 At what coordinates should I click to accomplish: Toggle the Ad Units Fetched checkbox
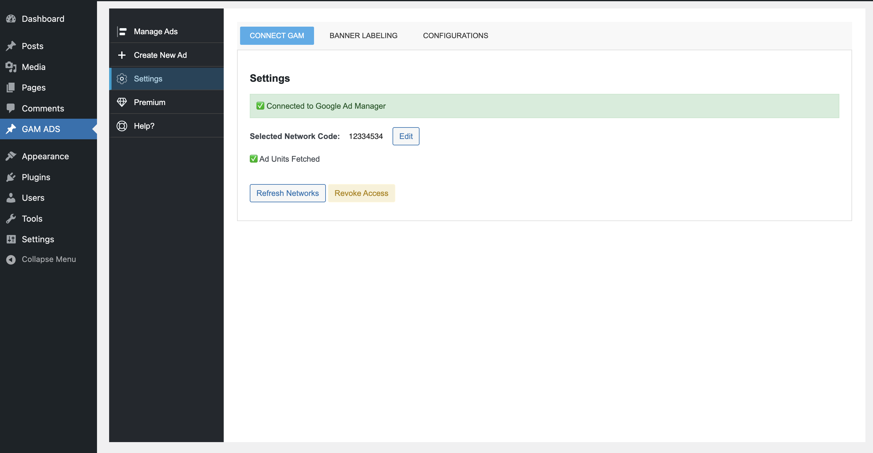point(253,158)
